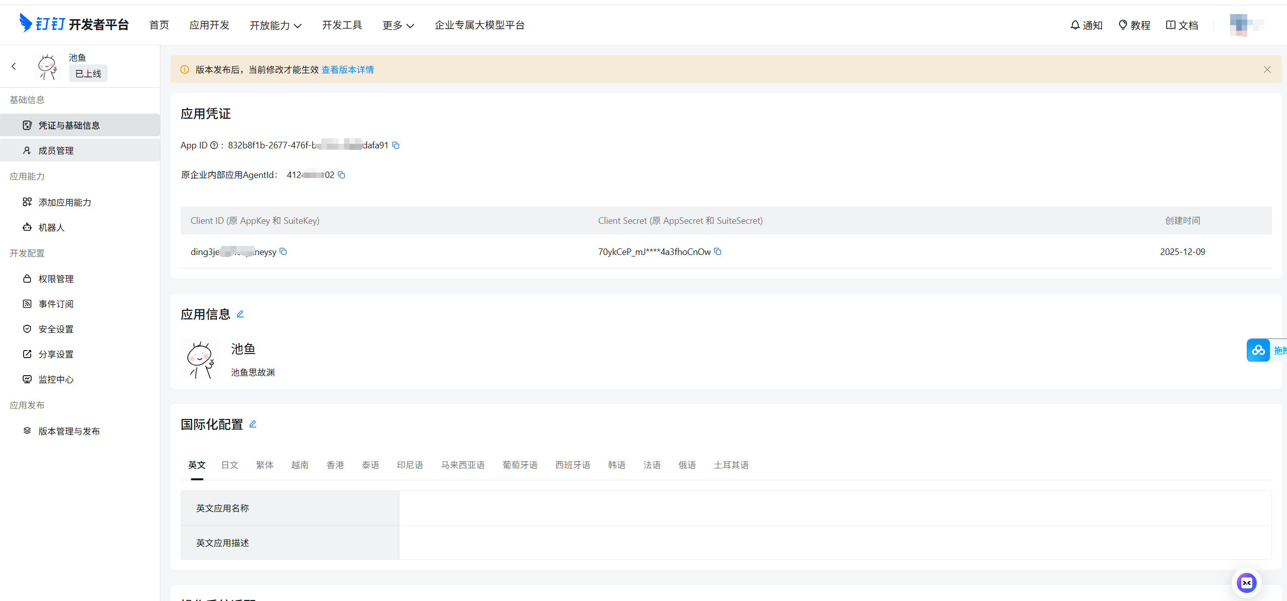Image resolution: width=1287 pixels, height=601 pixels.
Task: Edit the 国际化配置 section
Action: click(253, 424)
